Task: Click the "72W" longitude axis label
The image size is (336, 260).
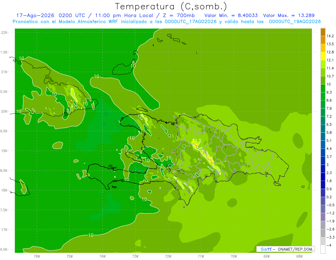Action: coord(168,256)
